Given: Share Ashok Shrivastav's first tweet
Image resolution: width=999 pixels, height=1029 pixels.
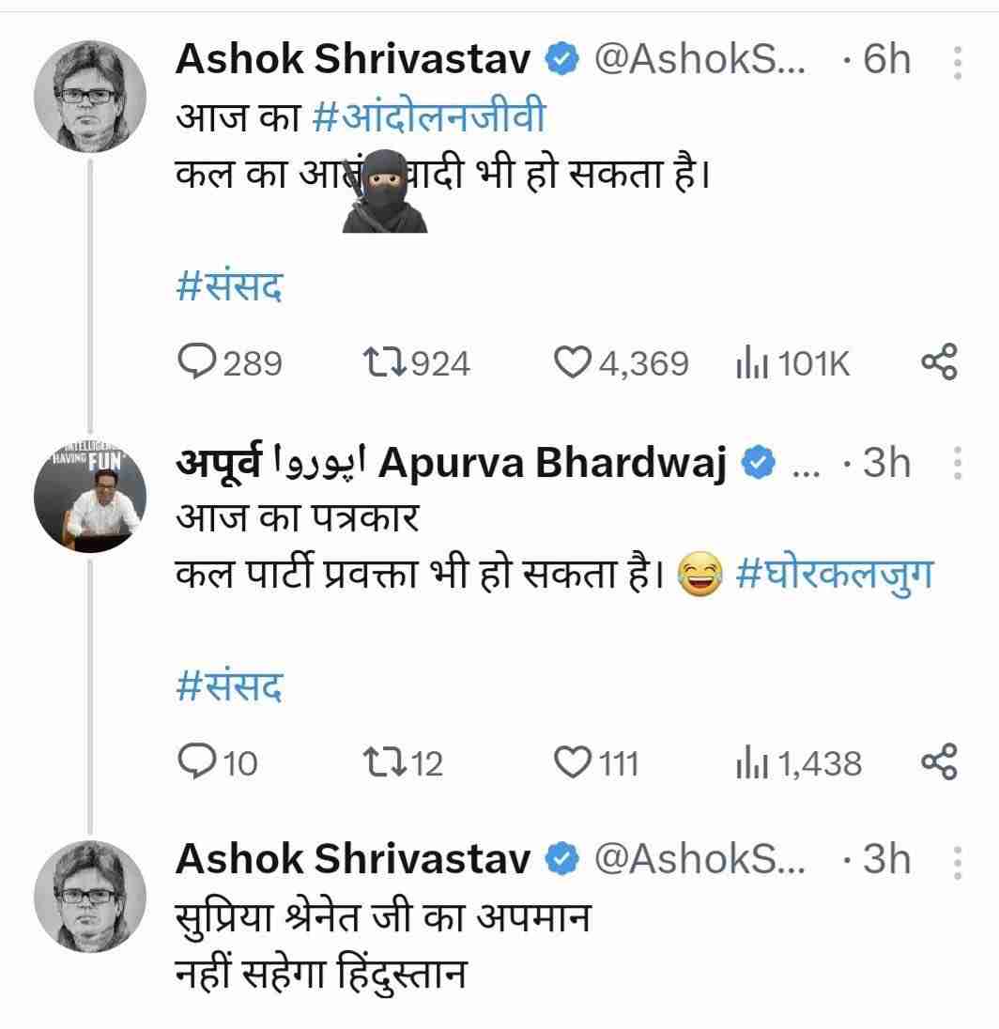Looking at the screenshot, I should point(938,362).
